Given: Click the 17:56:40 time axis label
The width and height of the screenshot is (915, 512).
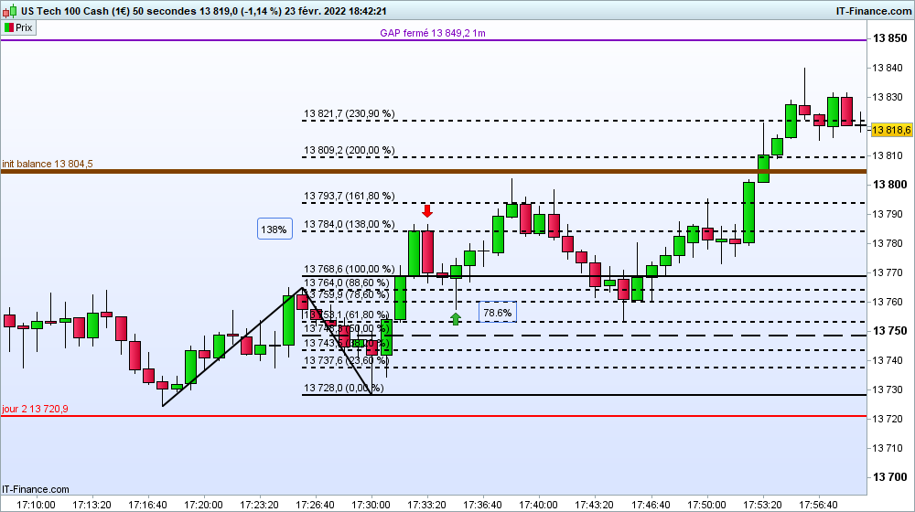Looking at the screenshot, I should 818,505.
